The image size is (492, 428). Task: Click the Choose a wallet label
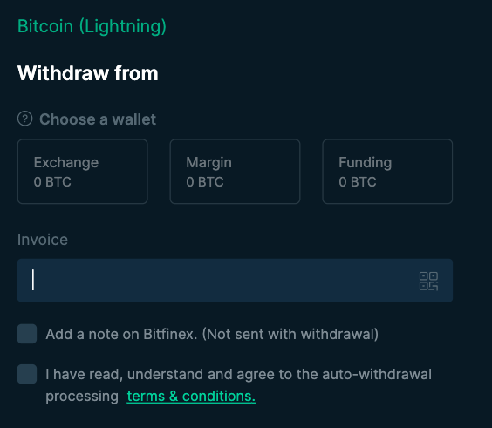[98, 119]
